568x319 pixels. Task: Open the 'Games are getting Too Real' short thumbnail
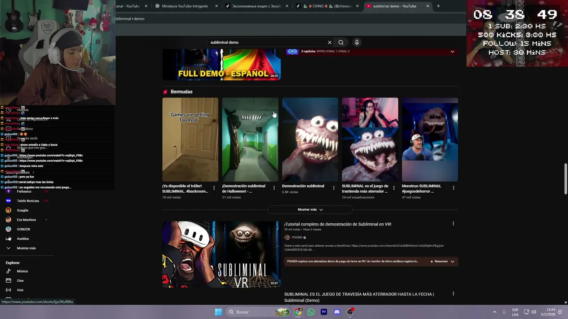click(x=190, y=140)
